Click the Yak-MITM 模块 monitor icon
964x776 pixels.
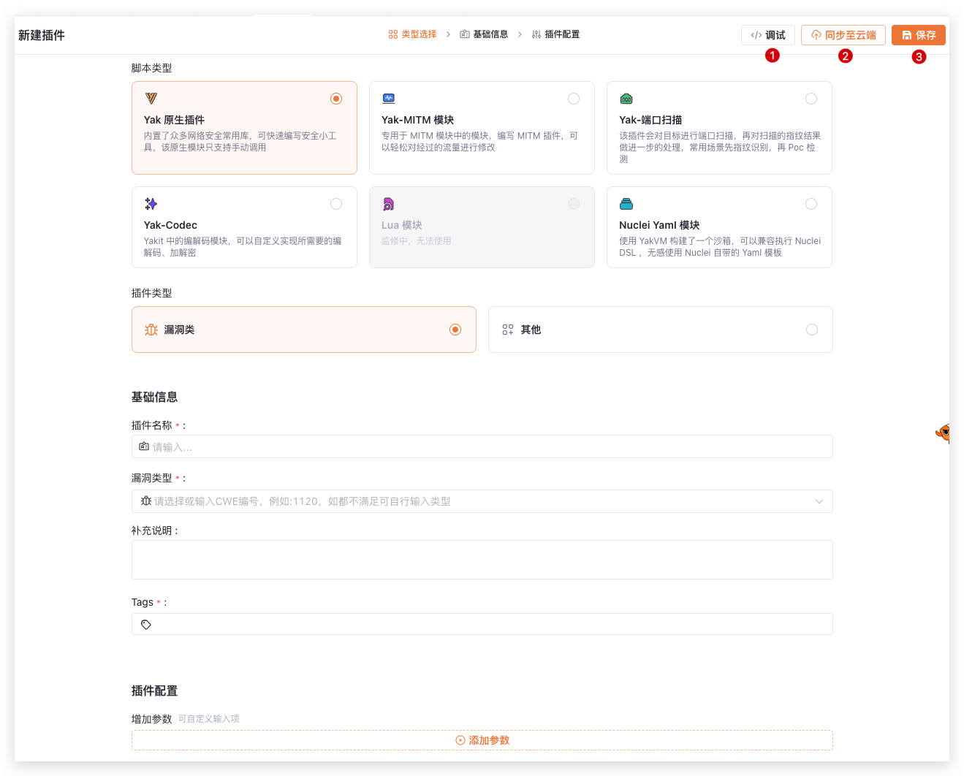coord(389,99)
